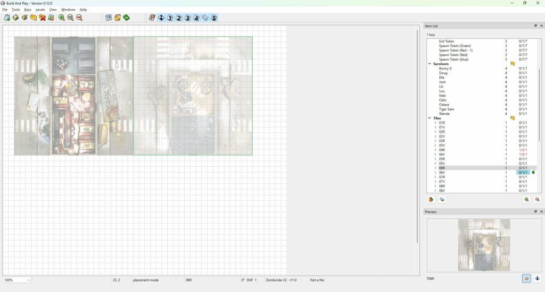Screen dimensions: 545x292
Task: Open the Windows menu
Action: pyautogui.click(x=68, y=10)
